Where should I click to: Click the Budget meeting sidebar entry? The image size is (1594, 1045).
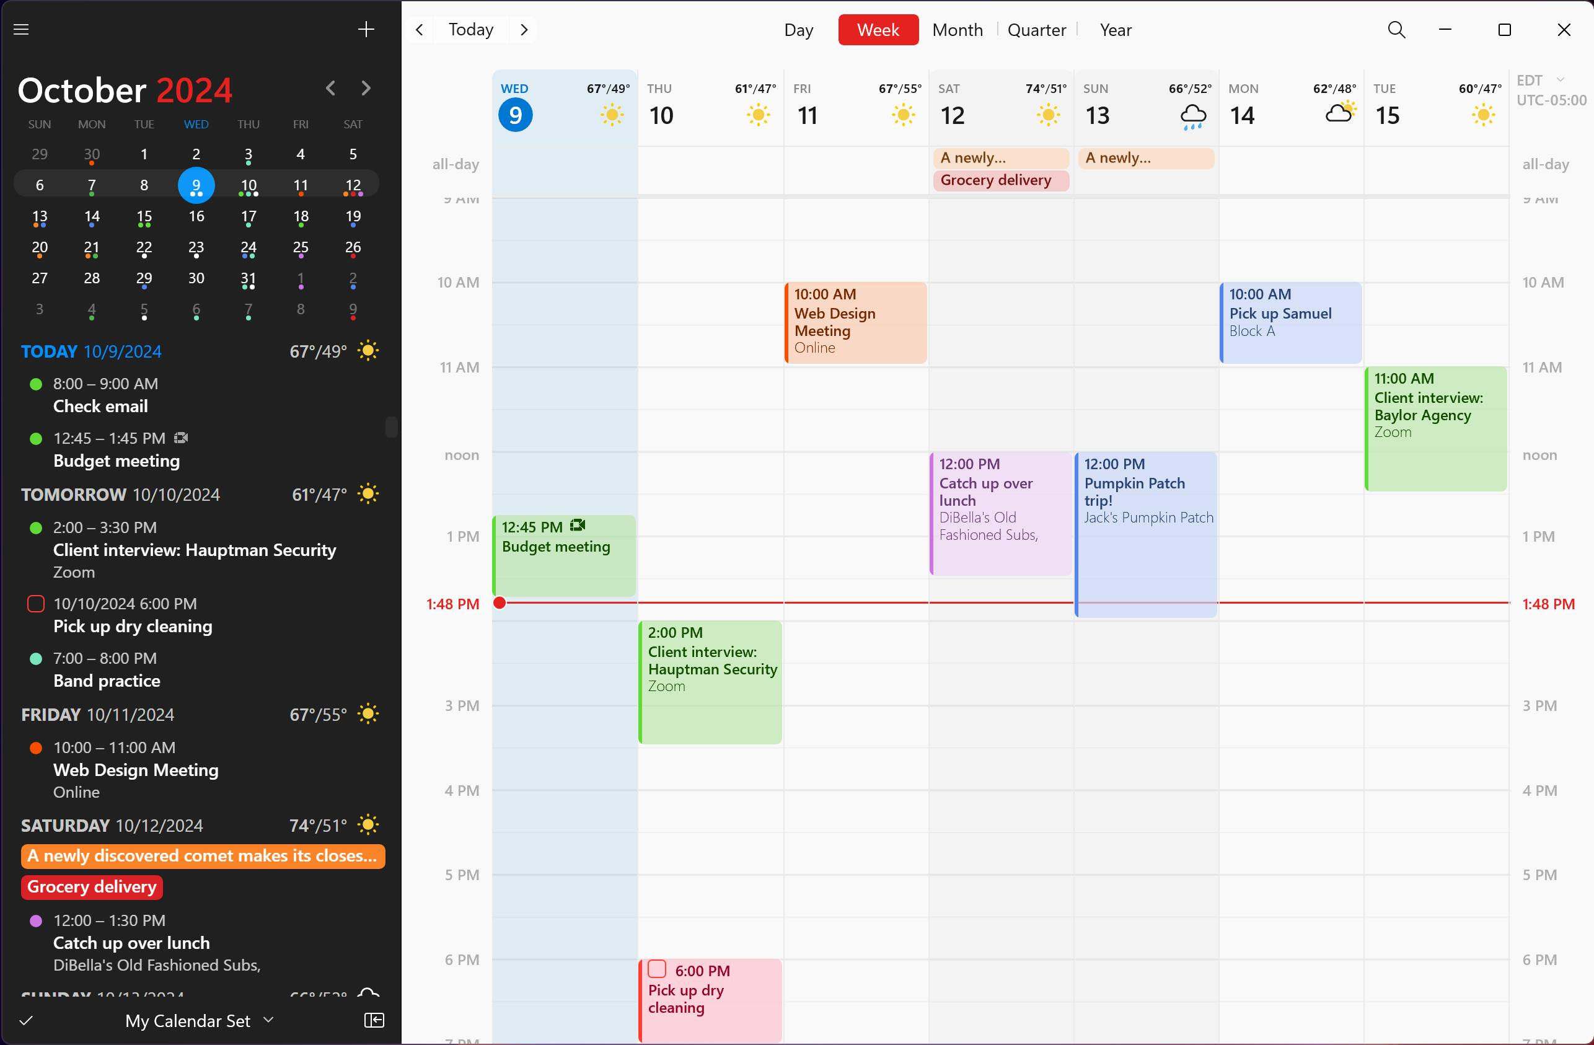coord(117,449)
